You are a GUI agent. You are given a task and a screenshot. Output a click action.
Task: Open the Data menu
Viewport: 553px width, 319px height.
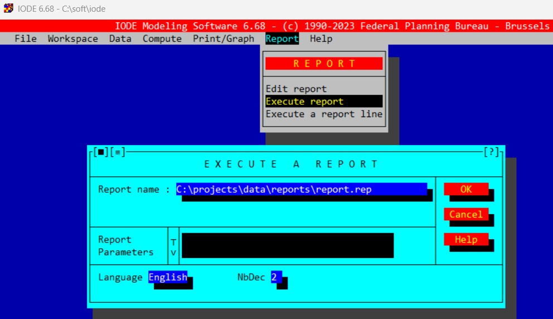point(120,39)
